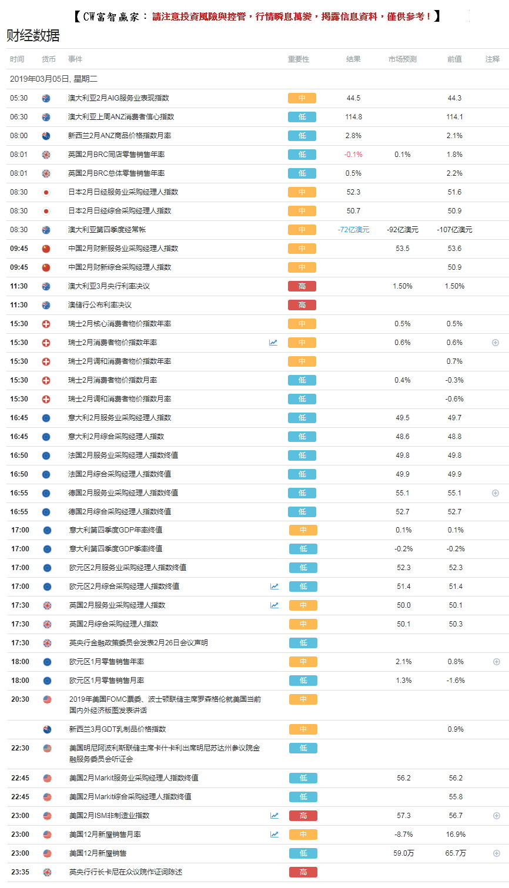Click US flag for 美国2月Markit服务业采购经理人指数终值
Image resolution: width=509 pixels, height=888 pixels.
point(47,778)
